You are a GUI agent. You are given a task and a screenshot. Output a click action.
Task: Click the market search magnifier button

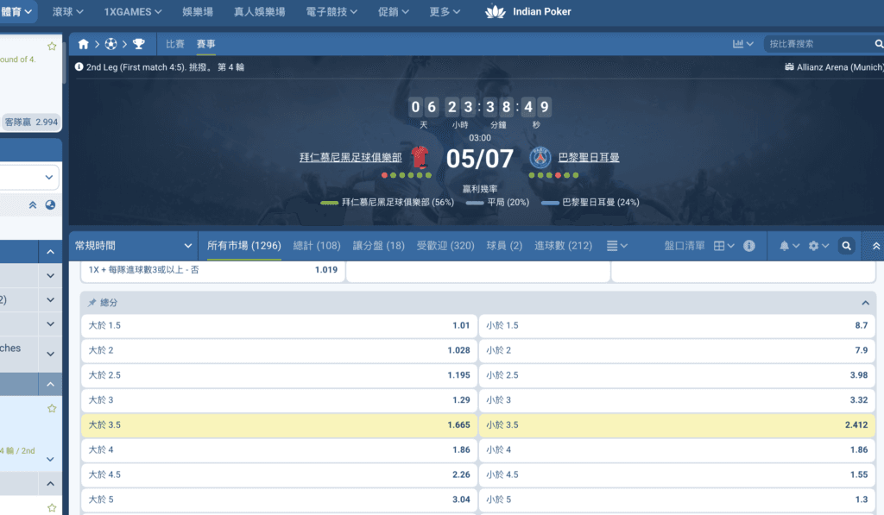tap(846, 246)
